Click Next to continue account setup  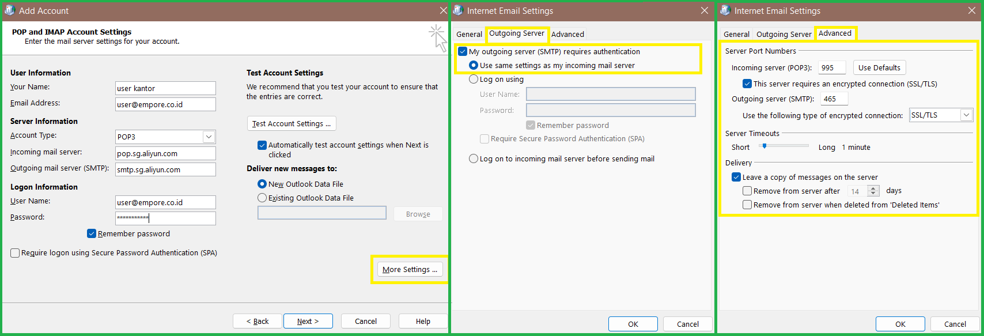pos(308,321)
